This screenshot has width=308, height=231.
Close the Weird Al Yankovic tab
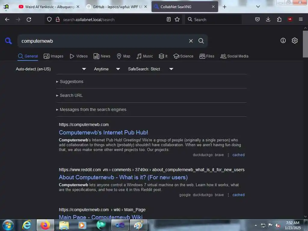point(78,7)
